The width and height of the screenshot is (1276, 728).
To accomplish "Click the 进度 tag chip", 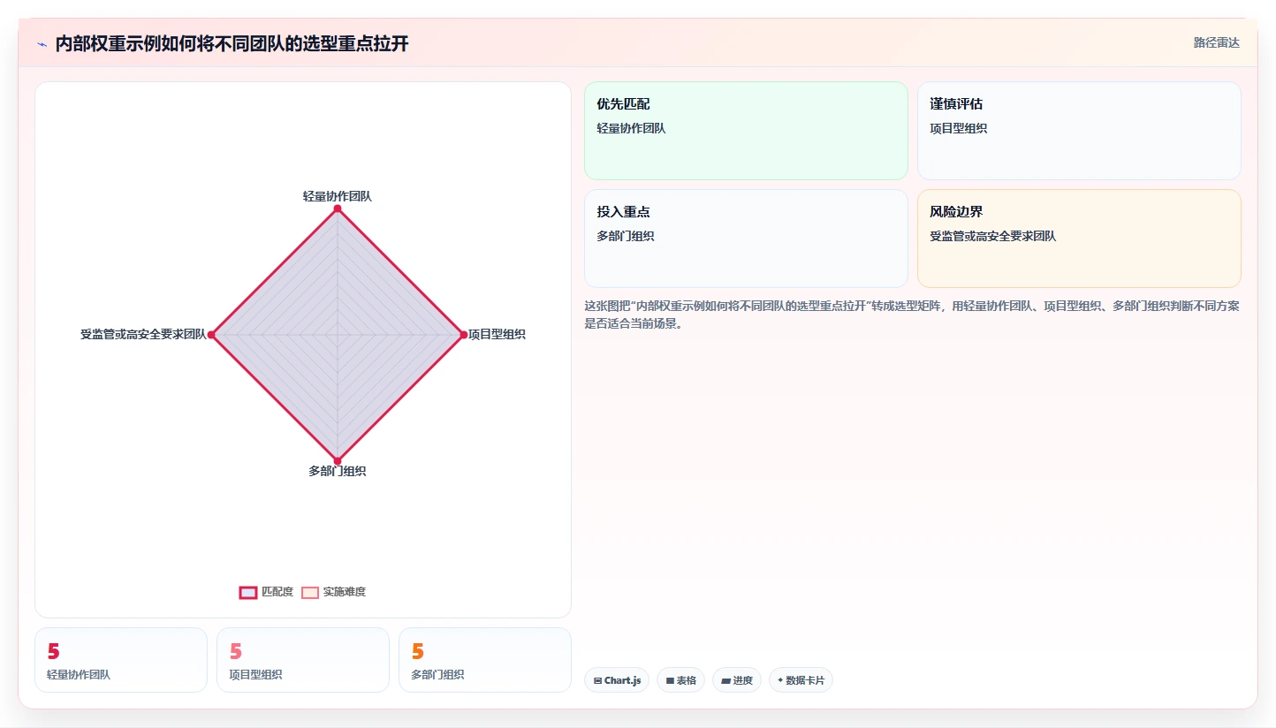I will pyautogui.click(x=737, y=680).
